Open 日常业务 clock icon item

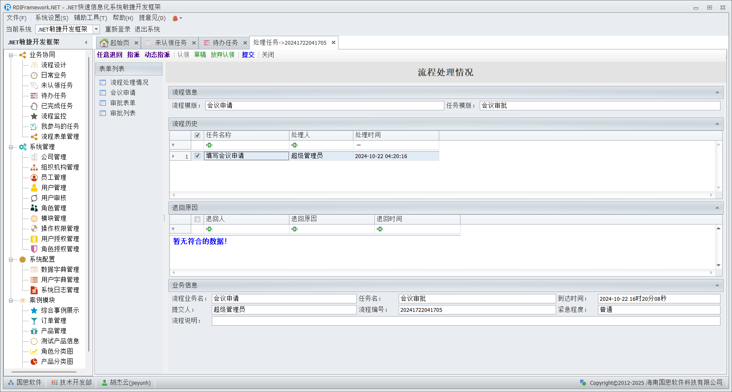(34, 75)
